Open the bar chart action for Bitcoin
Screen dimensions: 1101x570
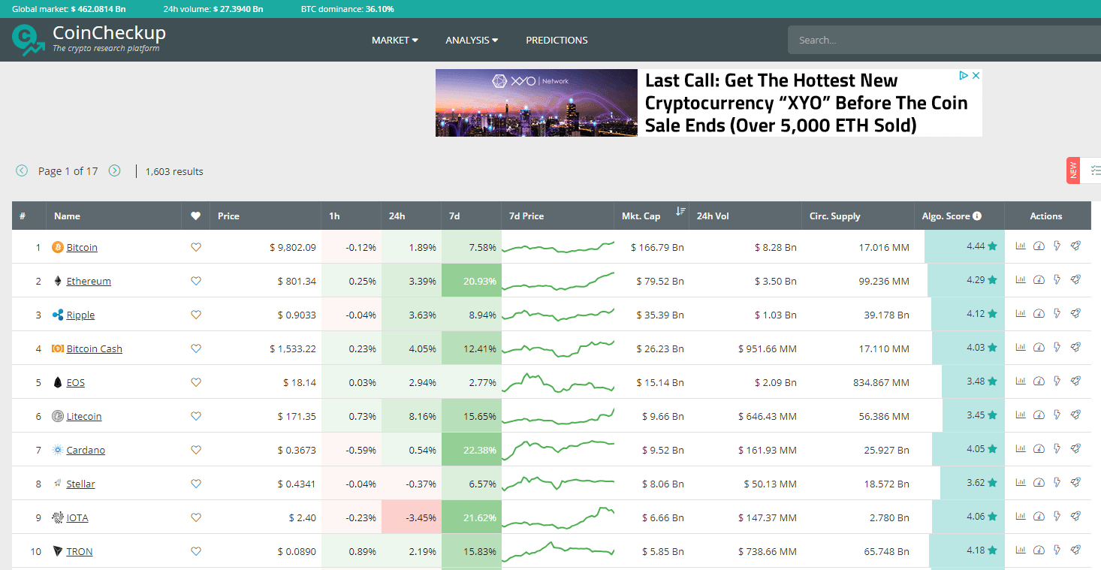point(1021,246)
